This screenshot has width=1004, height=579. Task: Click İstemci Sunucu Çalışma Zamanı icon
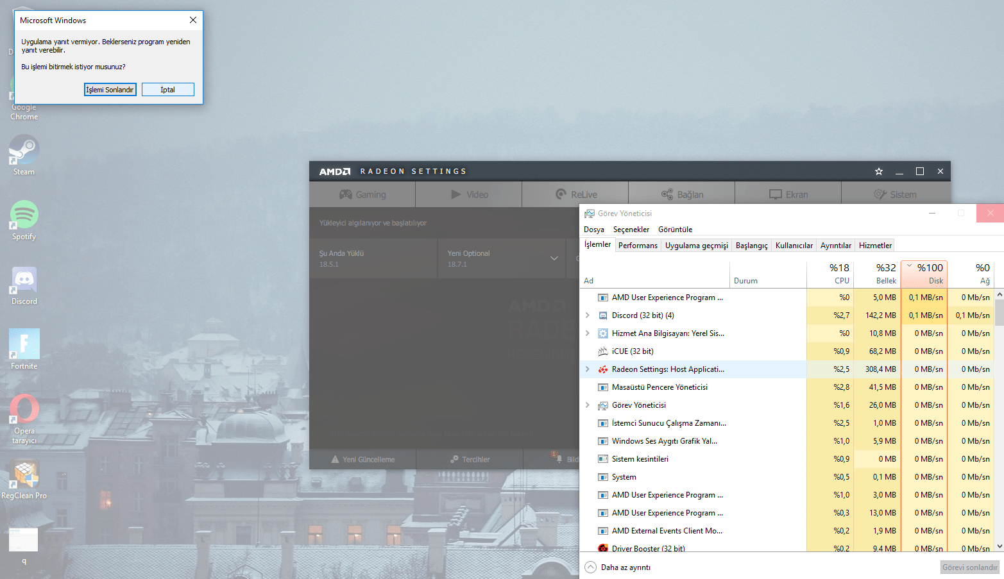click(603, 423)
